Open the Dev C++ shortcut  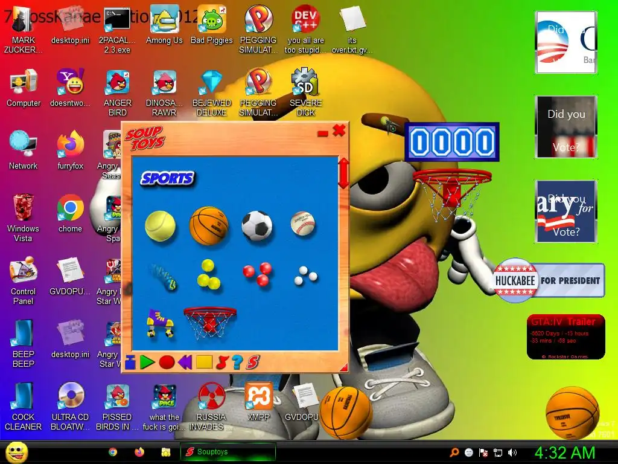point(305,30)
